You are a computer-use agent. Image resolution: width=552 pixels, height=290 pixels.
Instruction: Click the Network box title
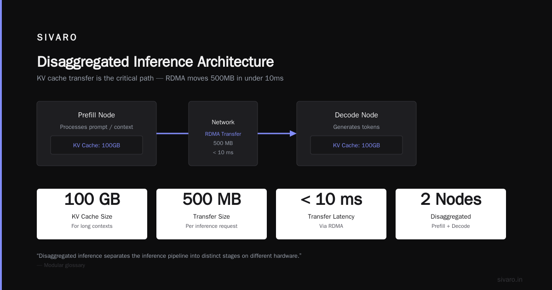point(223,122)
